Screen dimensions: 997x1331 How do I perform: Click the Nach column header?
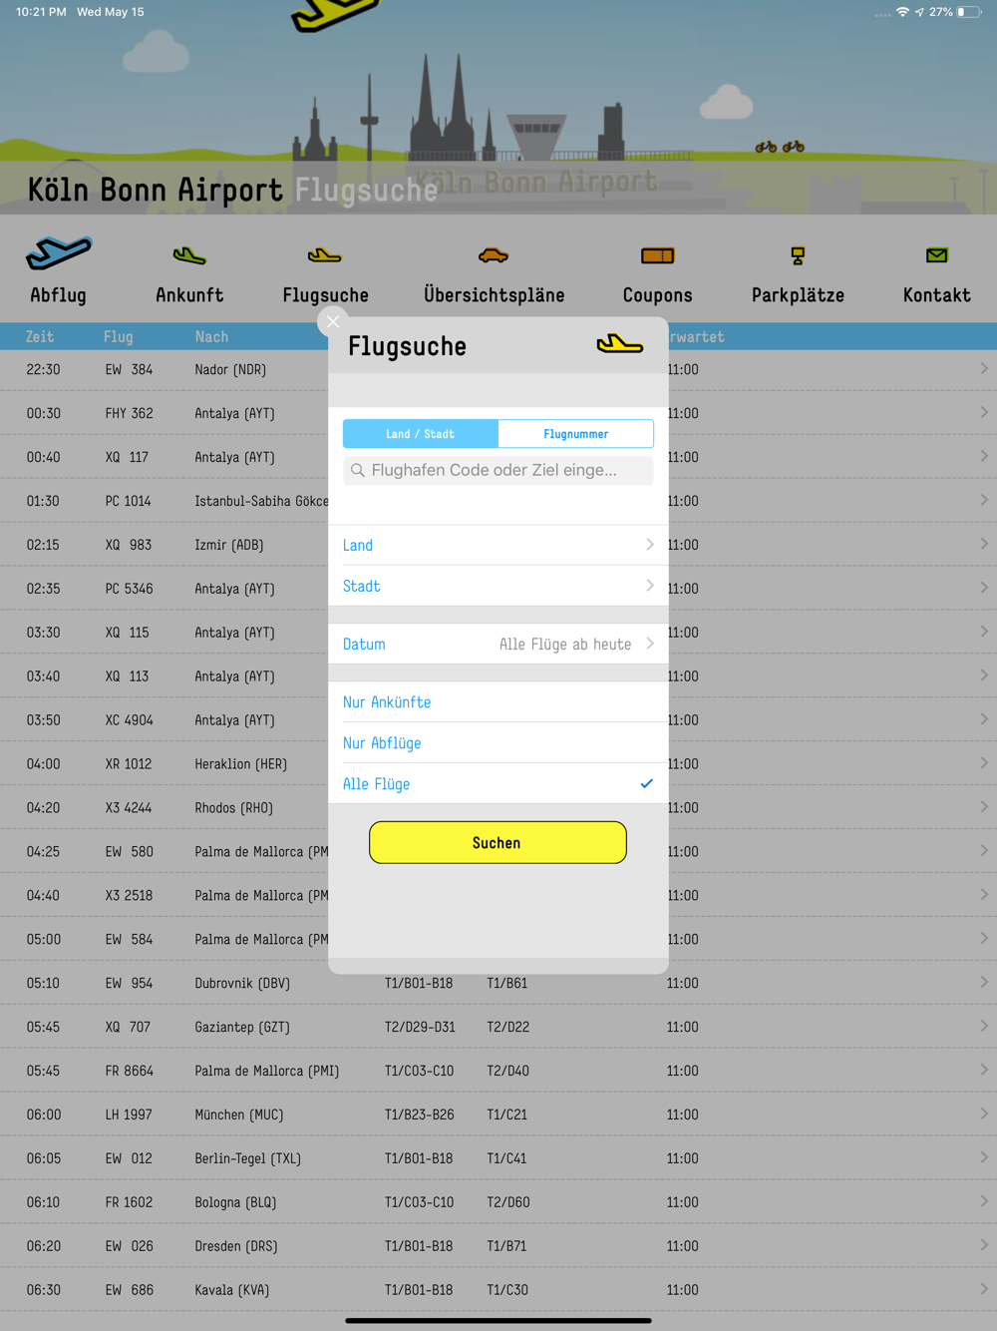point(211,337)
